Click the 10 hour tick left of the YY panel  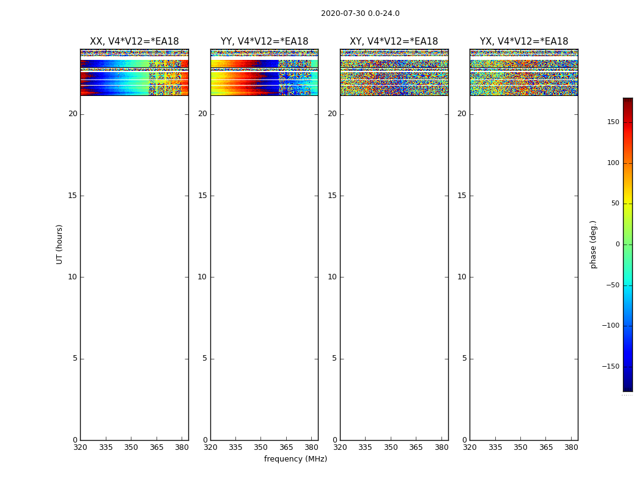[202, 277]
